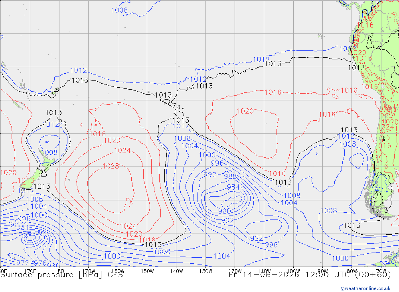
Task: Click the 90W longitude axis label
Action: point(323,271)
